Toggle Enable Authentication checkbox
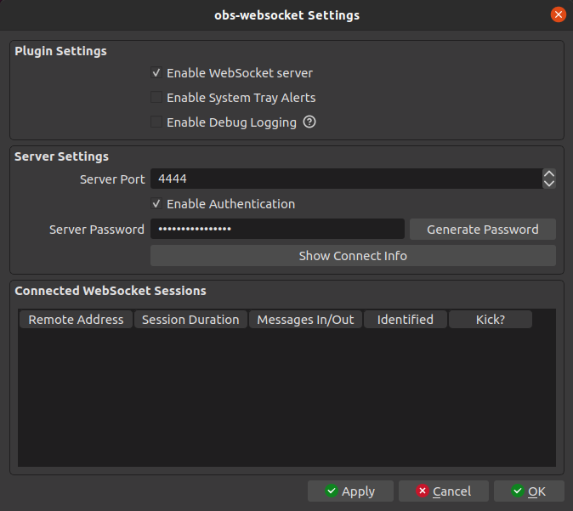This screenshot has height=511, width=573. (156, 203)
